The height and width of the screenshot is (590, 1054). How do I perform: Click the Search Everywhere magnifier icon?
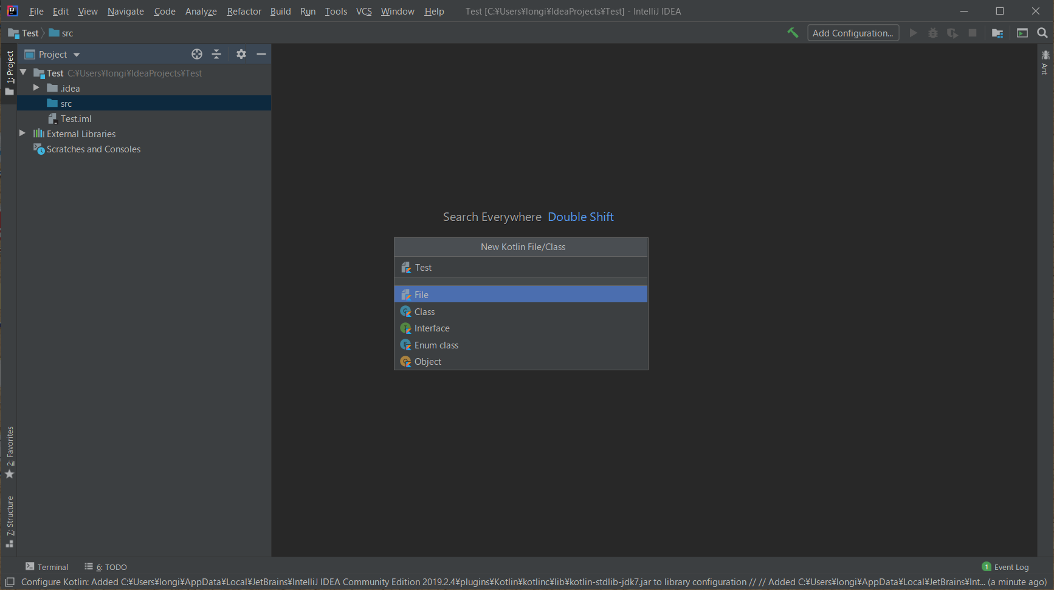[x=1042, y=33]
